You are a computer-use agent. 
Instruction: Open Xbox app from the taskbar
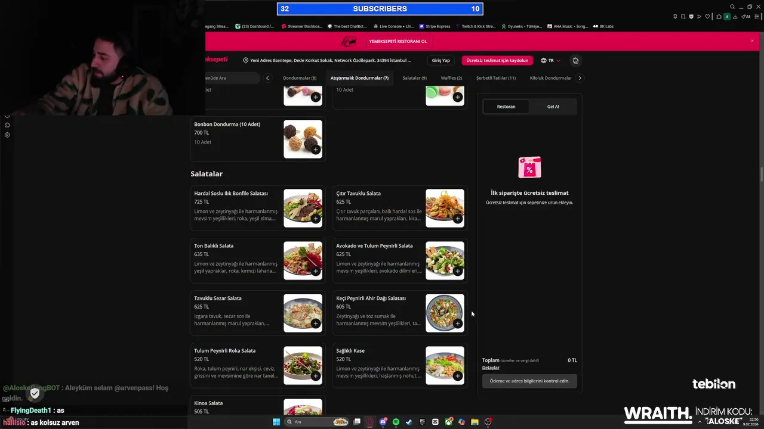(x=448, y=422)
